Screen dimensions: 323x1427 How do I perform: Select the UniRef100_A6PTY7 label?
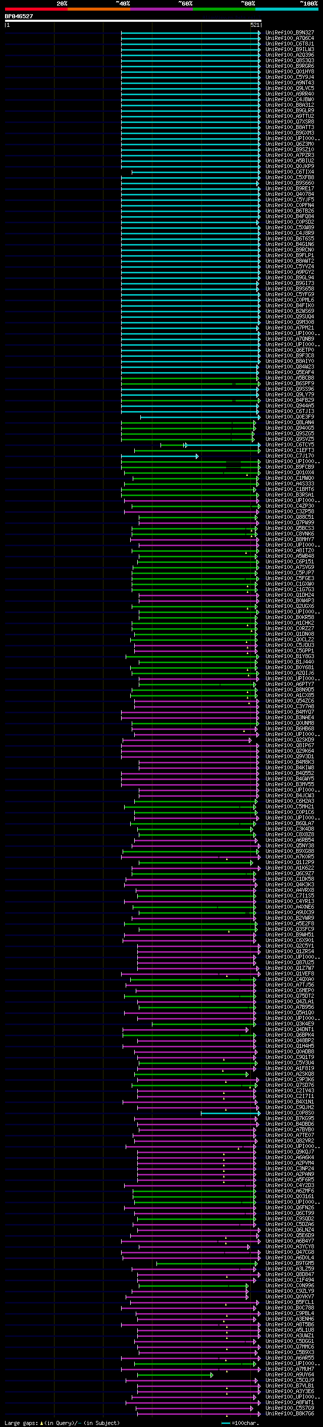290,684
